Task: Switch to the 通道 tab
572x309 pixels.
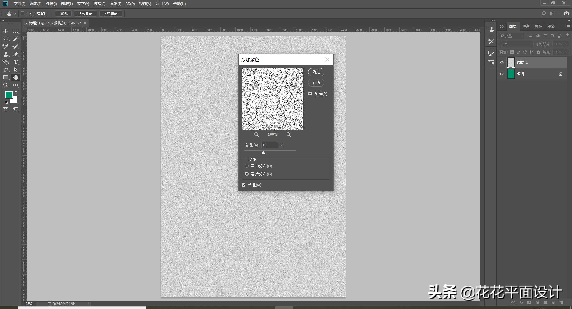Action: tap(526, 26)
